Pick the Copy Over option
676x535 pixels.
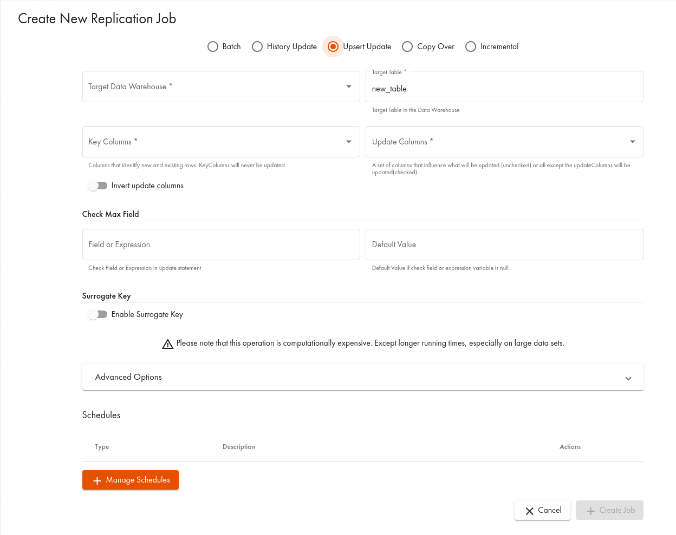pos(407,47)
